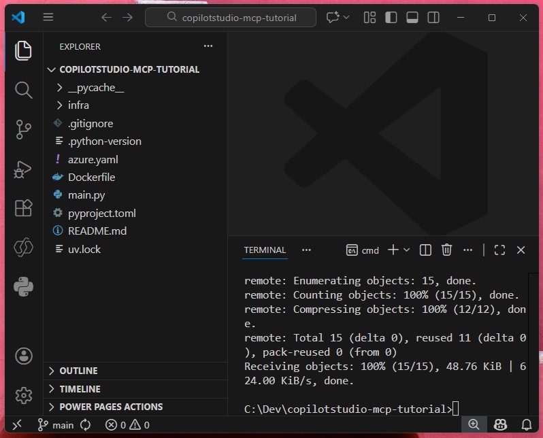Viewport: 543px width, 438px height.
Task: Open the Extensions view
Action: point(23,208)
